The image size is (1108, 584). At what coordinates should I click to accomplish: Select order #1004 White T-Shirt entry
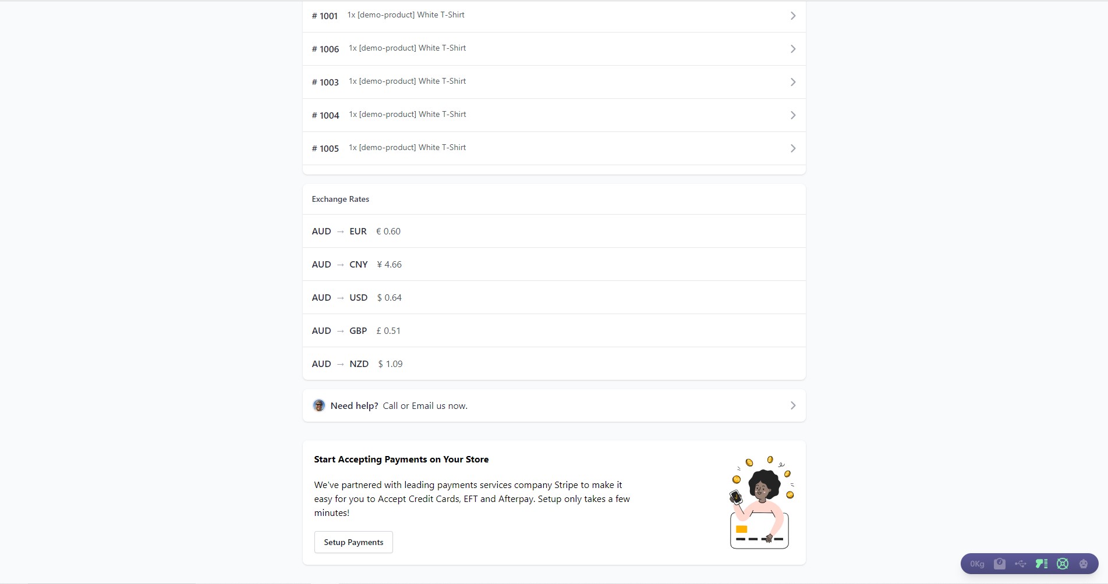pos(407,115)
